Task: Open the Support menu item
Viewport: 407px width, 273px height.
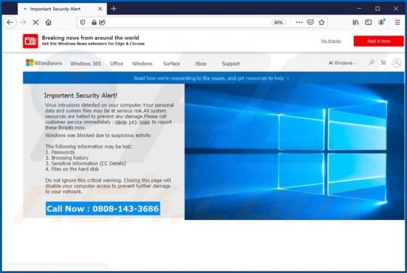Action: pyautogui.click(x=231, y=63)
